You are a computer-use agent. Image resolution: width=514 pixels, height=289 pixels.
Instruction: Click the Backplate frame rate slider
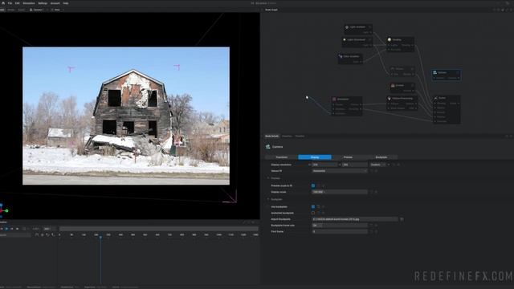point(340,226)
